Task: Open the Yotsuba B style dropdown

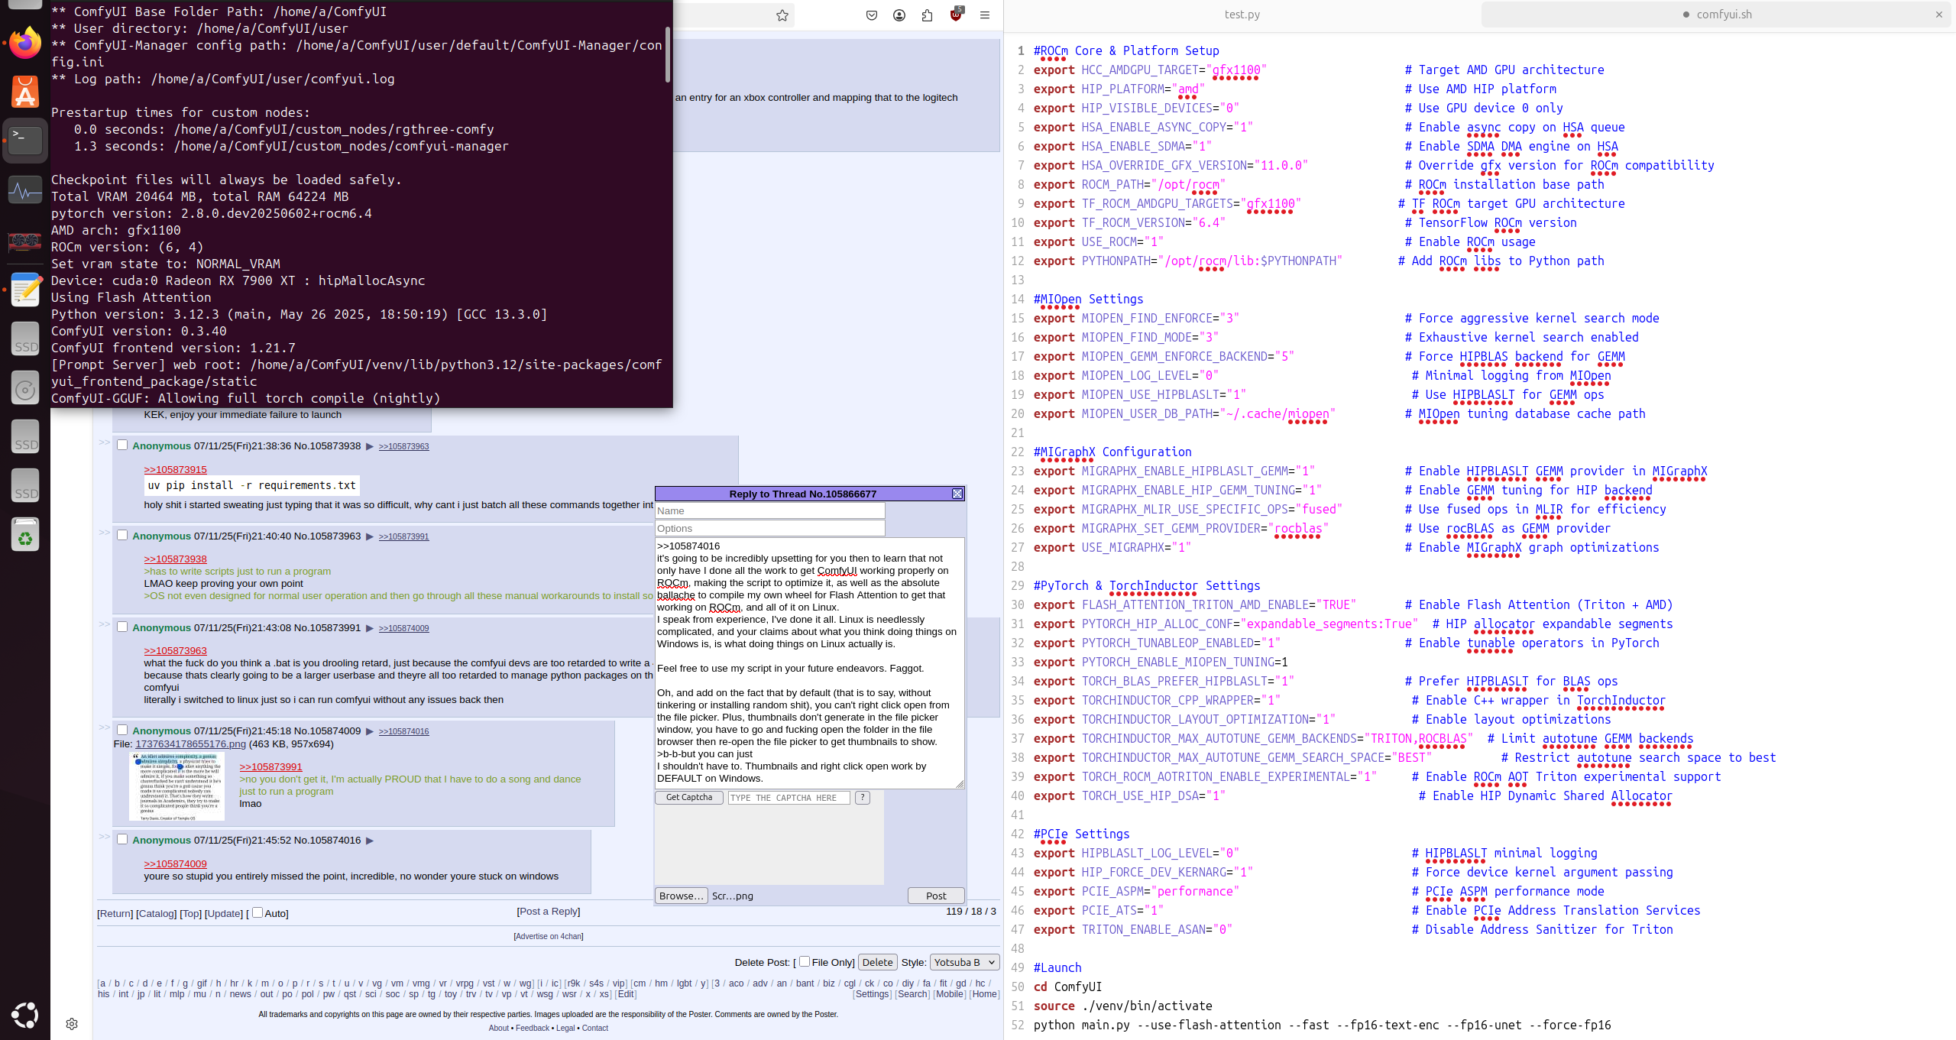Action: pyautogui.click(x=964, y=962)
